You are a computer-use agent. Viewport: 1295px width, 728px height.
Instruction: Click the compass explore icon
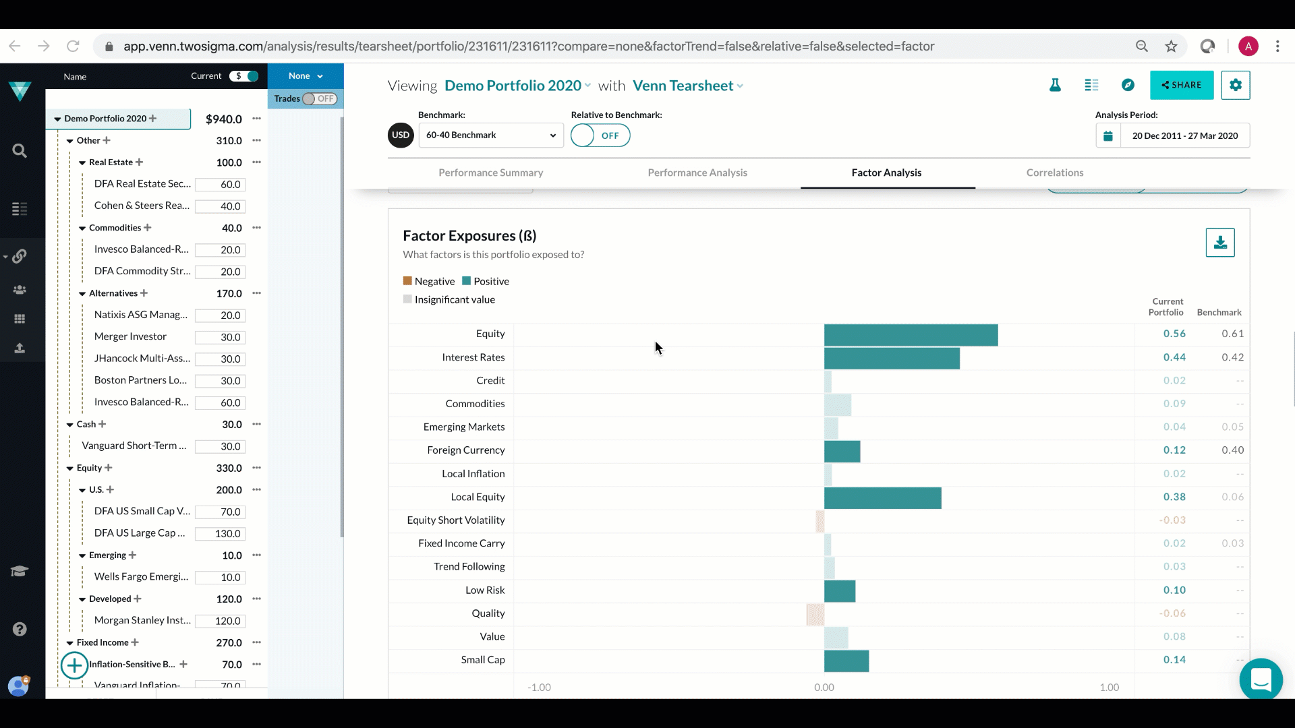(x=1128, y=85)
